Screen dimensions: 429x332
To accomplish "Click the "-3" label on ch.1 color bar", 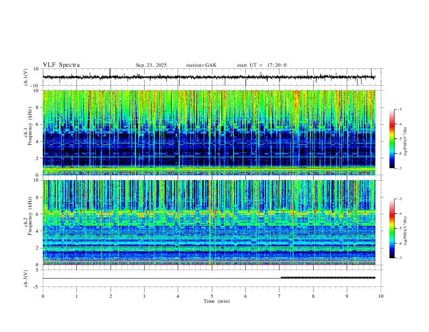I will click(399, 109).
